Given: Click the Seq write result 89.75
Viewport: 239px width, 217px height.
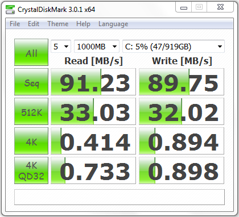Looking at the screenshot, I should [182, 82].
